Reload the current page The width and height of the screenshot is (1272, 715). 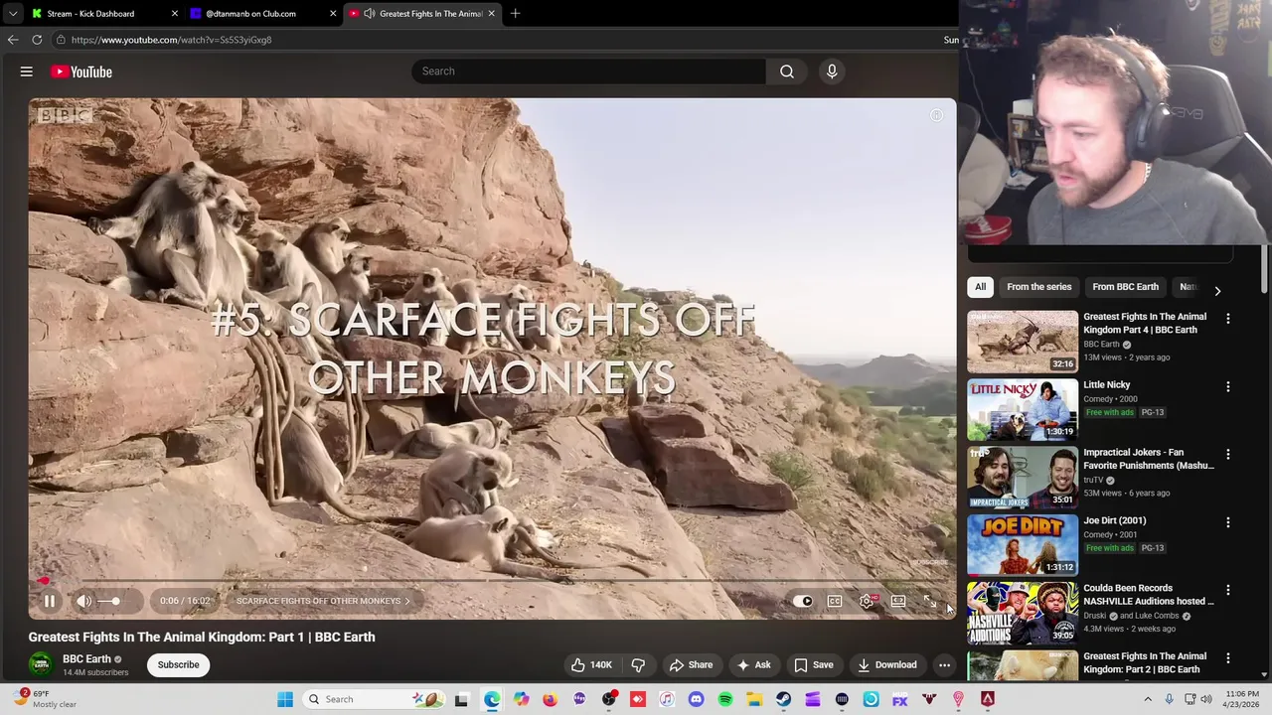click(37, 40)
